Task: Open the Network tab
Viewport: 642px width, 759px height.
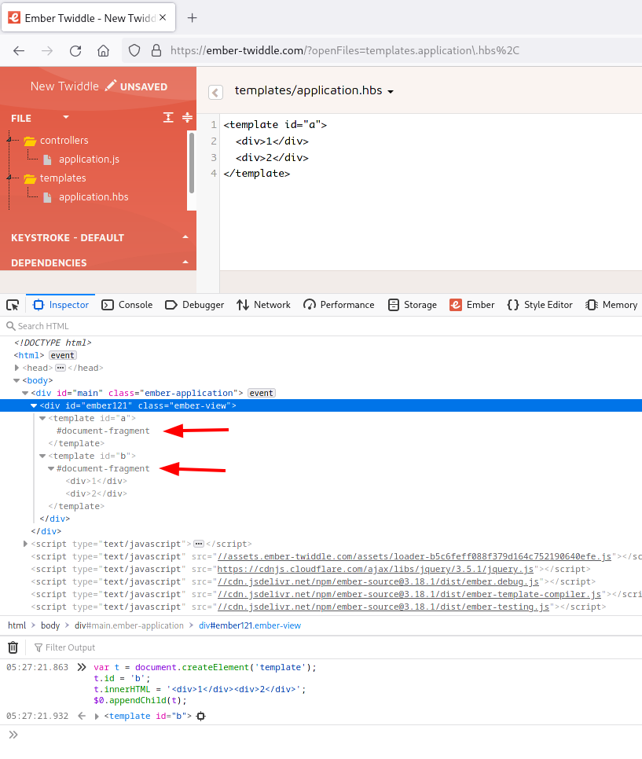Action: pos(263,305)
